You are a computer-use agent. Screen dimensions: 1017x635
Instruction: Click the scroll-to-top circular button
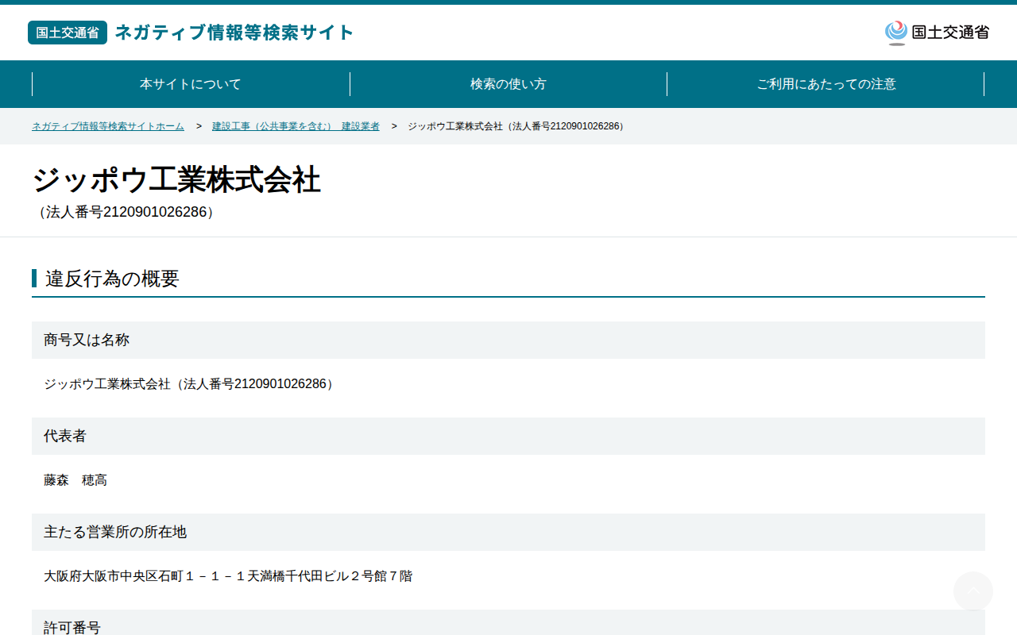(x=973, y=591)
